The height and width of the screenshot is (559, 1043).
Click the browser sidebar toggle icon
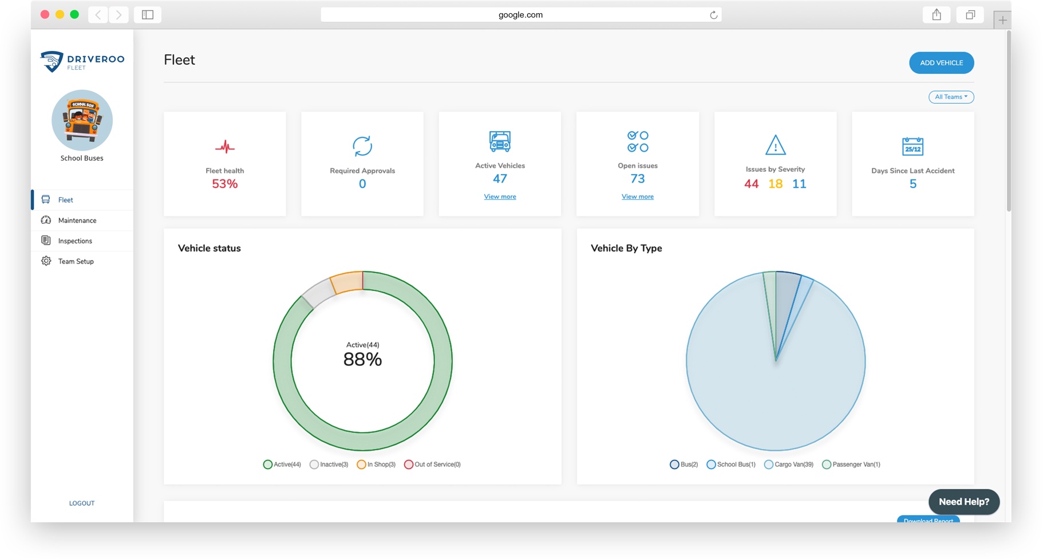[148, 15]
